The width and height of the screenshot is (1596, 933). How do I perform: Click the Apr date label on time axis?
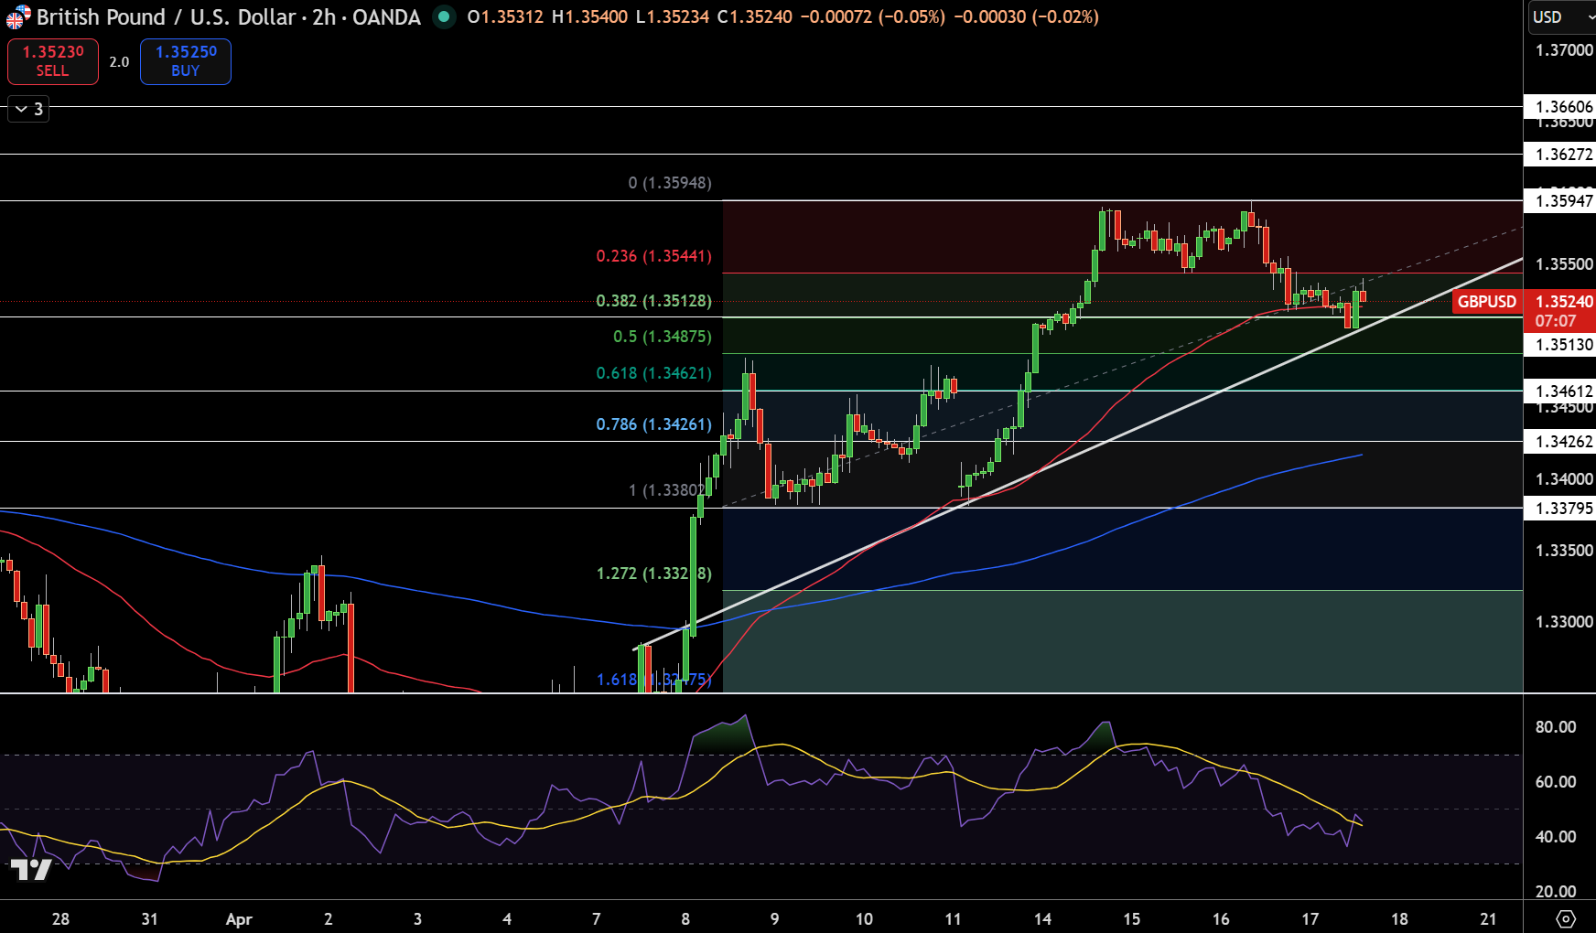coord(239,919)
